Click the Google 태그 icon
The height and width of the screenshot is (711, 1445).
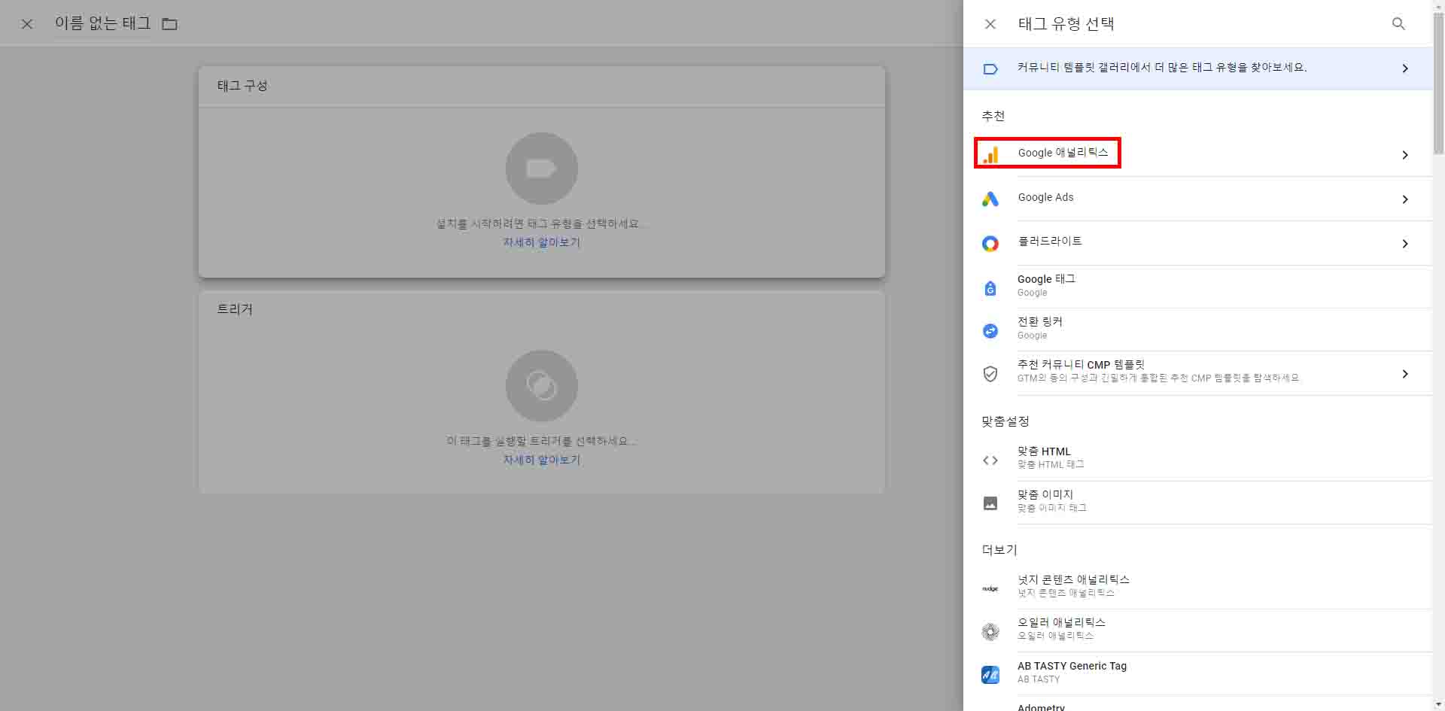tap(990, 288)
